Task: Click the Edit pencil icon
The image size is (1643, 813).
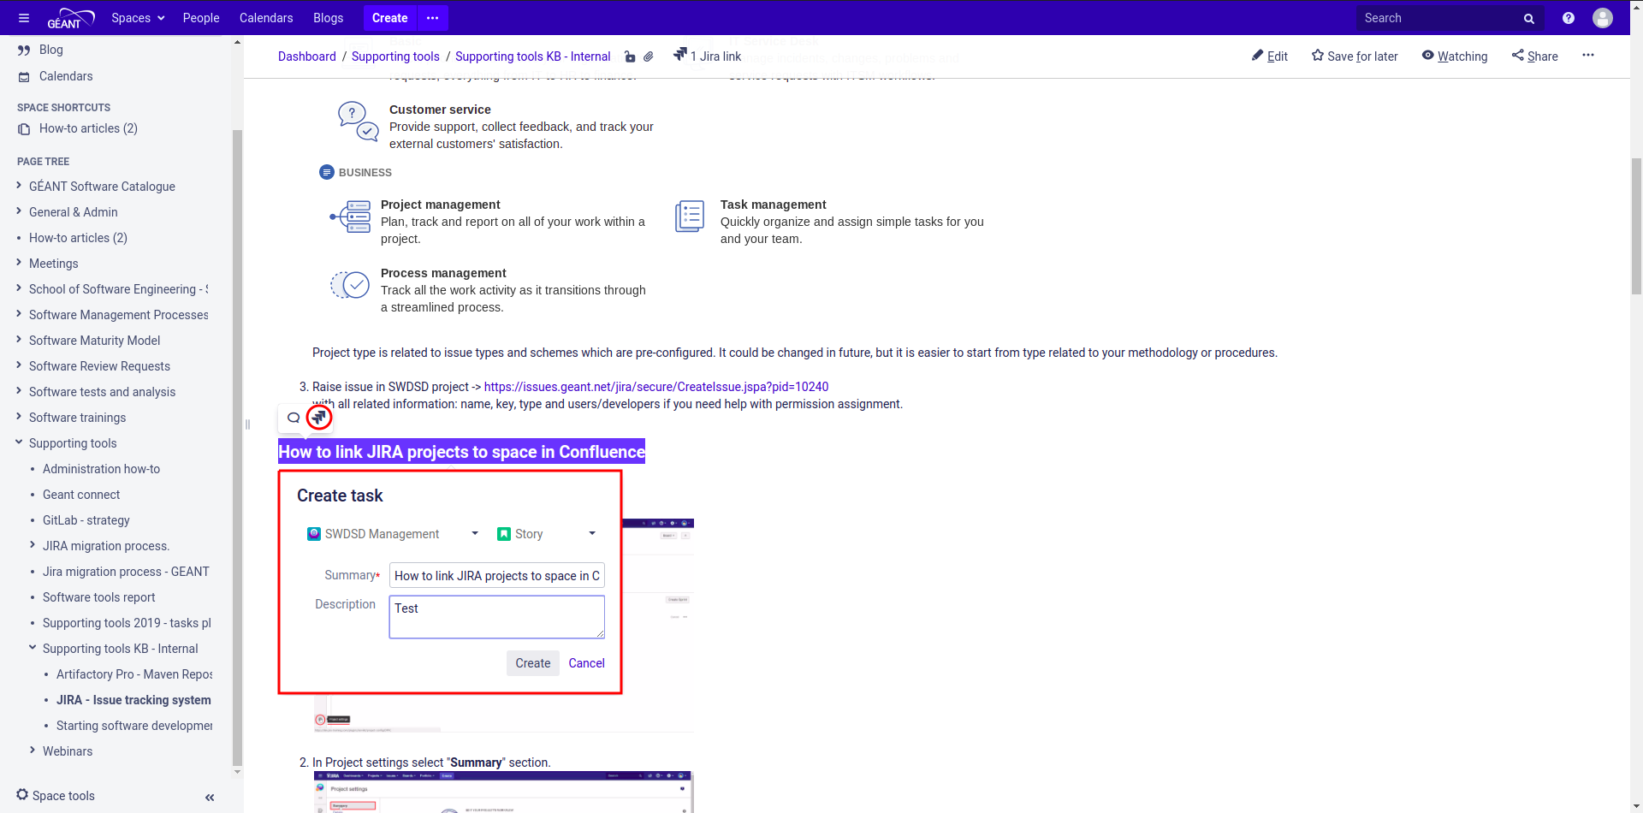Action: click(1258, 56)
